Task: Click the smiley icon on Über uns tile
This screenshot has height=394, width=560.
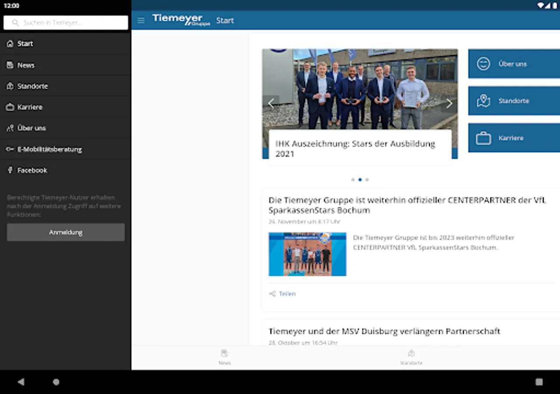Action: click(483, 63)
